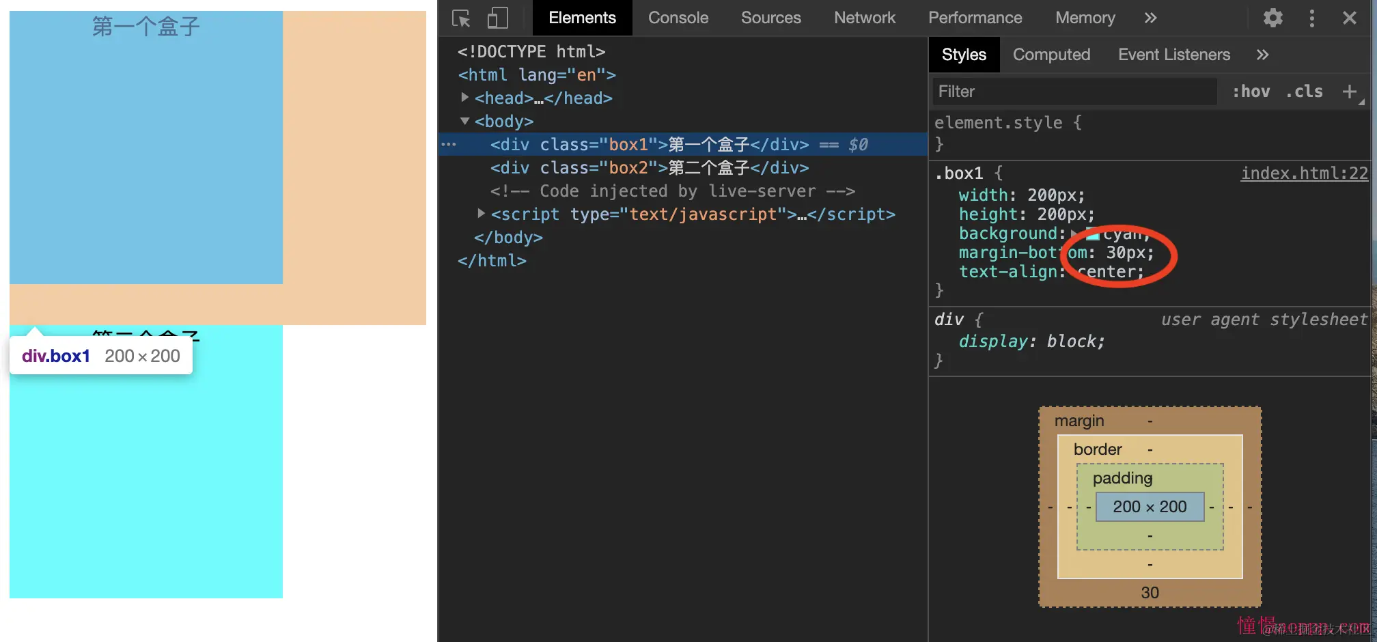Viewport: 1377px width, 642px height.
Task: Expand the head element node
Action: tap(464, 98)
